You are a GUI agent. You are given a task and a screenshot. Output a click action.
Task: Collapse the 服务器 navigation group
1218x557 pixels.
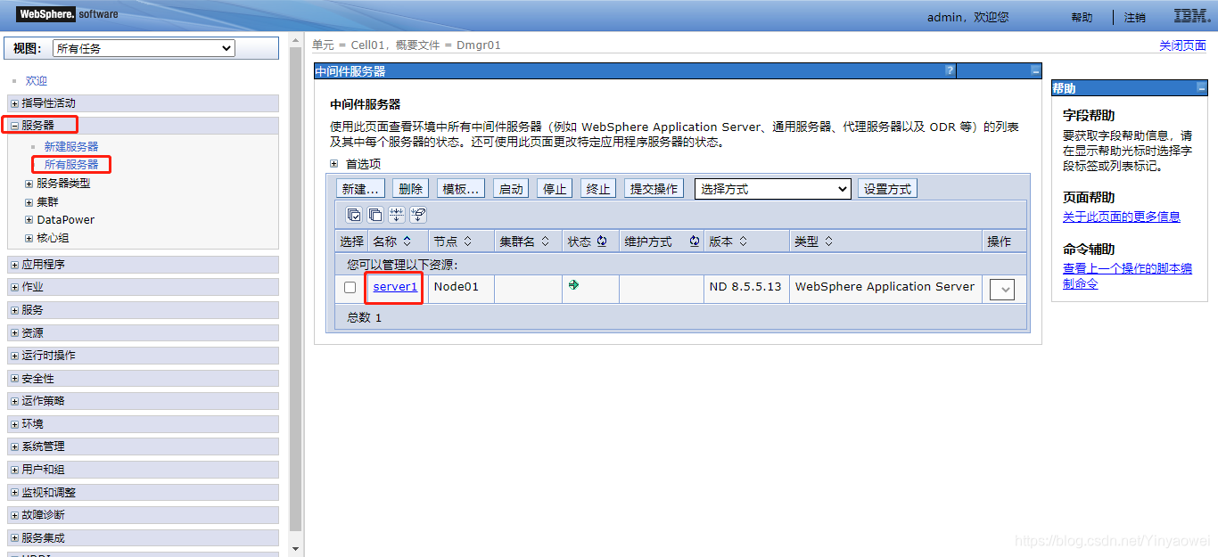[14, 126]
